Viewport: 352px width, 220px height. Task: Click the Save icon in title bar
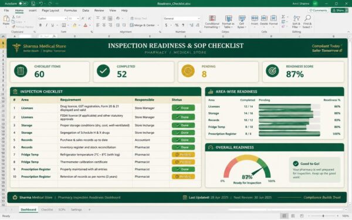[x=33, y=4]
